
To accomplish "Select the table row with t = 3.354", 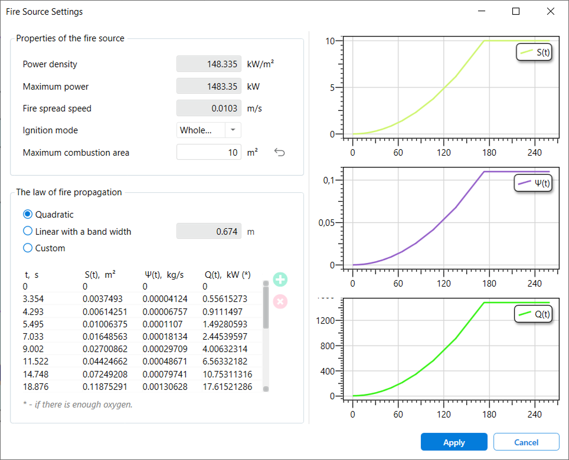I will (142, 299).
